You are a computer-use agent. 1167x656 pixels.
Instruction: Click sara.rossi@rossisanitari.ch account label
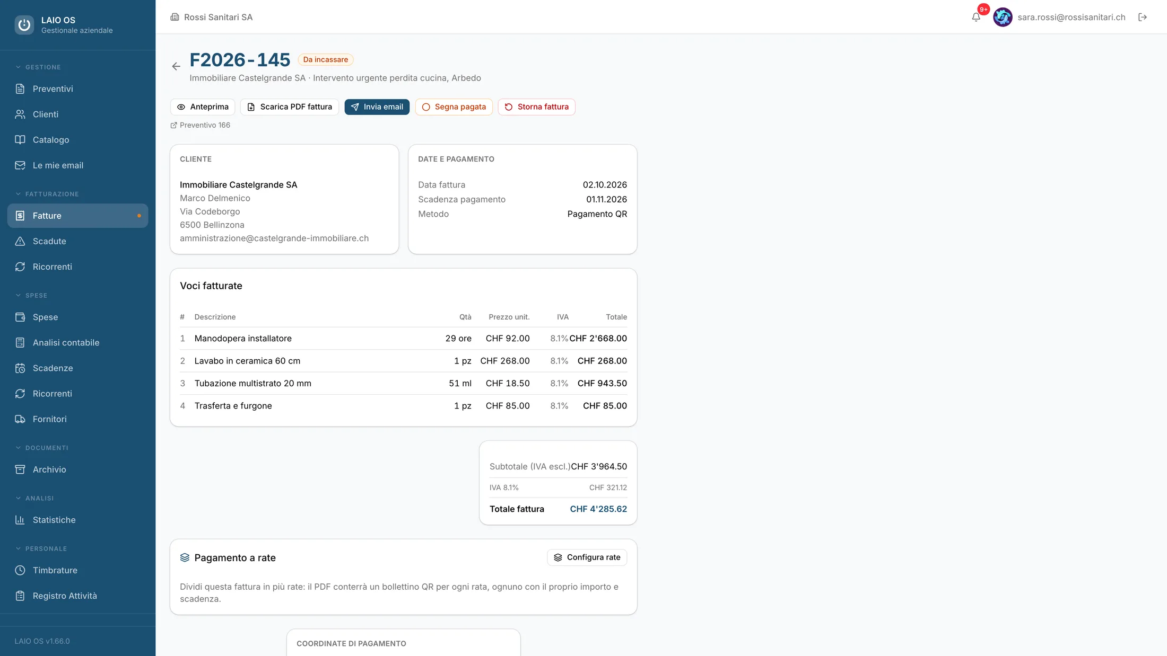click(x=1072, y=17)
